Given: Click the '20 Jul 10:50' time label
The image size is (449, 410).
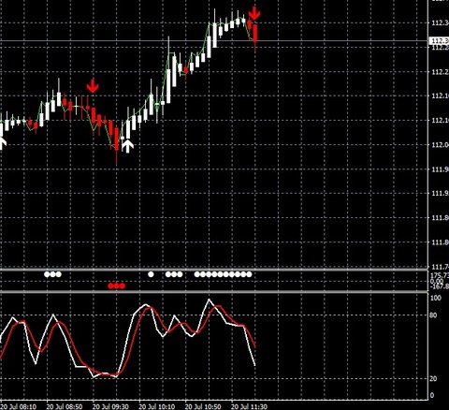Looking at the screenshot, I should 203,406.
